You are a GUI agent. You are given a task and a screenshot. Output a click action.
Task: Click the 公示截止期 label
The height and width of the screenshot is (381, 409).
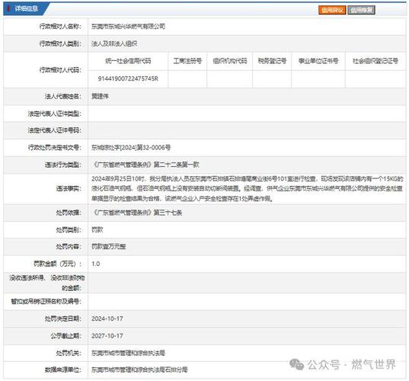click(x=66, y=336)
